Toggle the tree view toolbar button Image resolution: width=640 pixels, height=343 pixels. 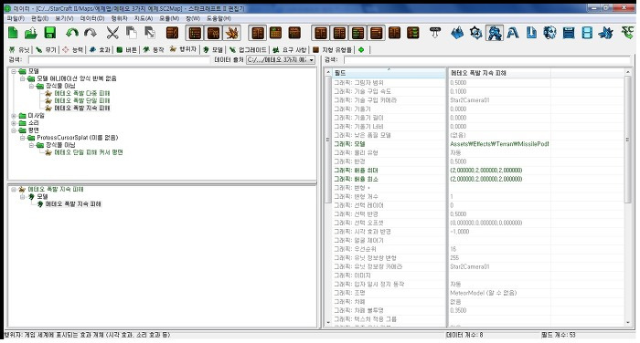[x=213, y=33]
